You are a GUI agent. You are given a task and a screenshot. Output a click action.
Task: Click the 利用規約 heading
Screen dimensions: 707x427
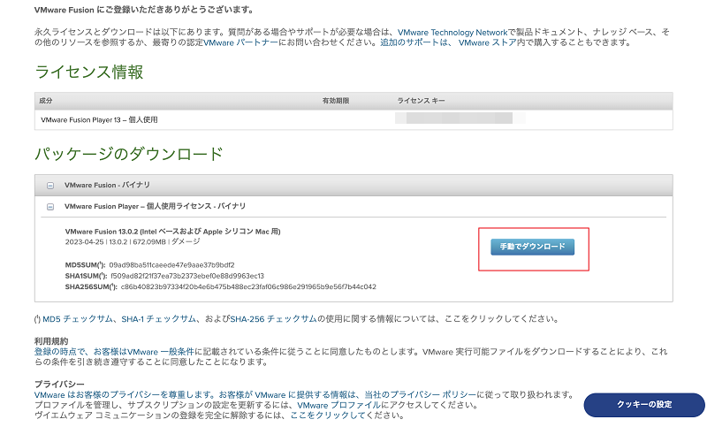(51, 341)
